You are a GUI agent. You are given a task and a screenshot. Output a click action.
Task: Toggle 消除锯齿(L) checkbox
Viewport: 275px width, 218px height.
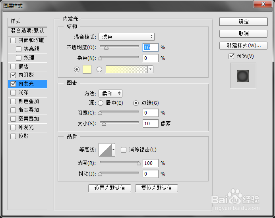click(x=124, y=150)
